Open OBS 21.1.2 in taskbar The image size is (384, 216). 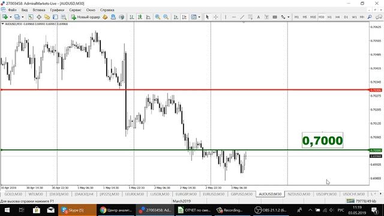(x=271, y=210)
